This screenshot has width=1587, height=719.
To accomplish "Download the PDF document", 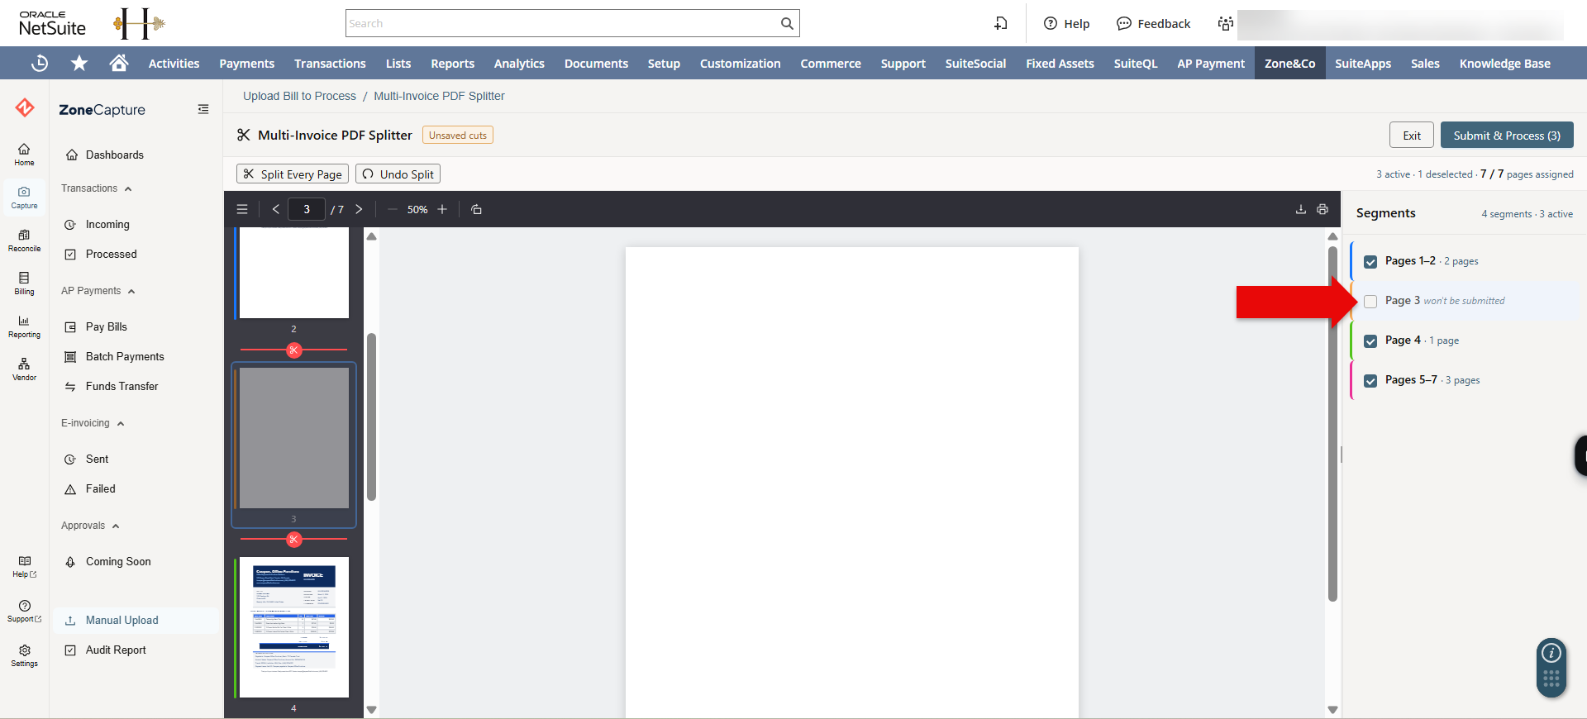I will click(1301, 209).
